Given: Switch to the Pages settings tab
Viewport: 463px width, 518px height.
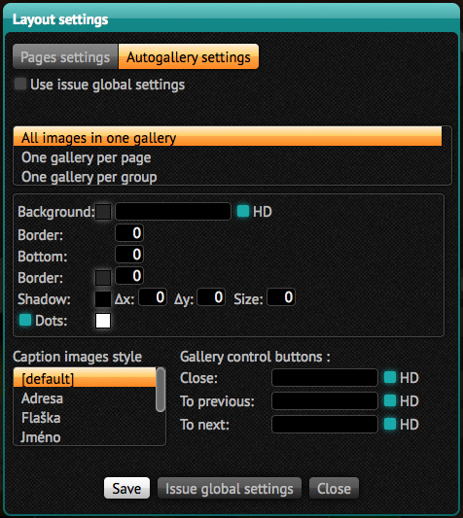Looking at the screenshot, I should tap(65, 56).
